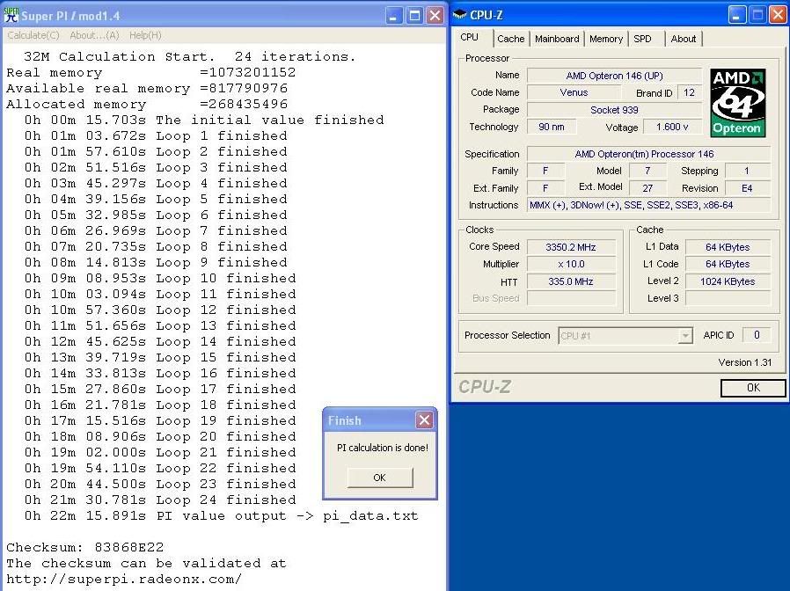
Task: Close the Super PI window
Action: [435, 16]
